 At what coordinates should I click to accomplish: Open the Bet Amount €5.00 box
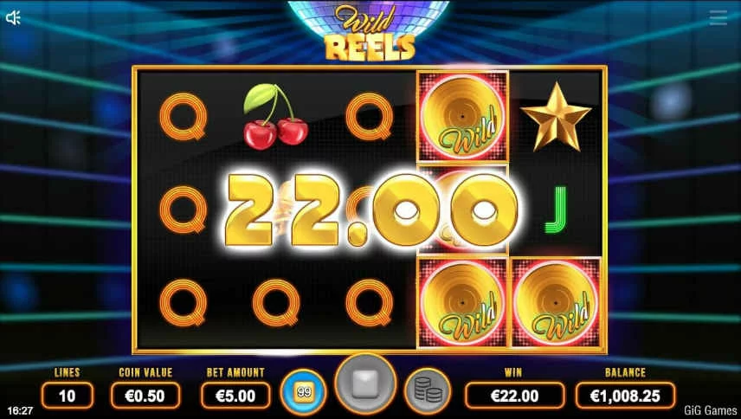click(x=235, y=396)
